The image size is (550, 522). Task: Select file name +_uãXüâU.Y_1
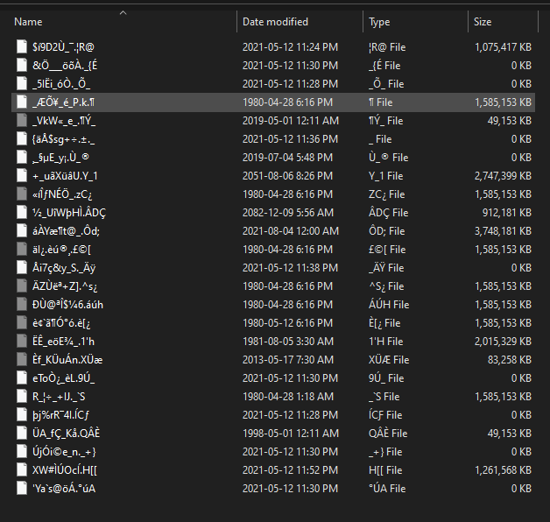pyautogui.click(x=65, y=176)
